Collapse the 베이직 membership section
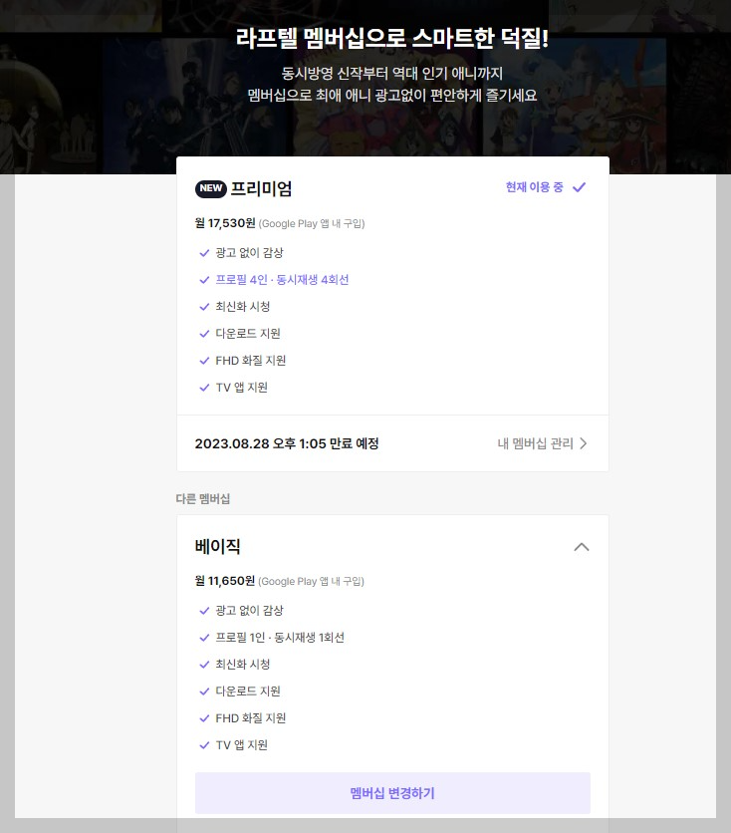Screen dimensions: 731x833 (x=582, y=547)
